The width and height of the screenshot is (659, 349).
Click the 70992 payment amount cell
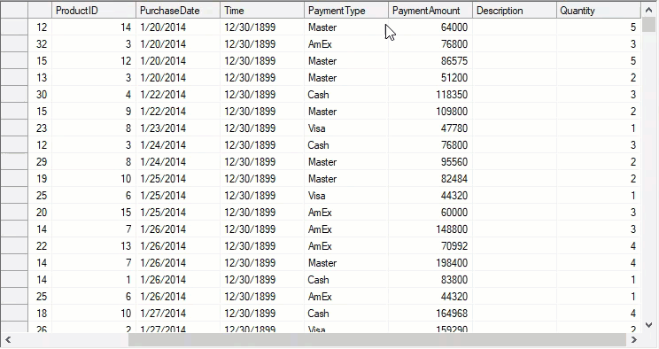430,246
